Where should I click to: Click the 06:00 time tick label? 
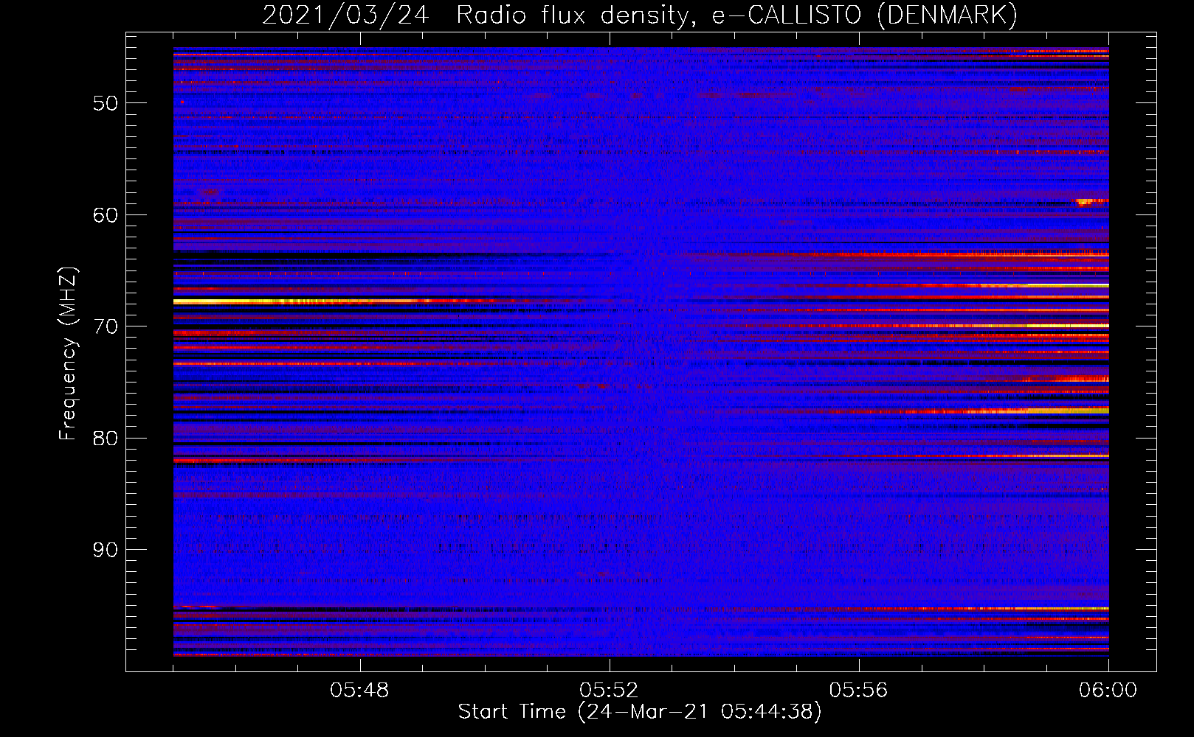coord(1108,691)
